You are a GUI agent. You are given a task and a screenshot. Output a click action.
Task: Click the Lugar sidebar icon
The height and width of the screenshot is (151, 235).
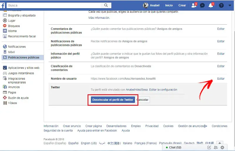(5, 21)
